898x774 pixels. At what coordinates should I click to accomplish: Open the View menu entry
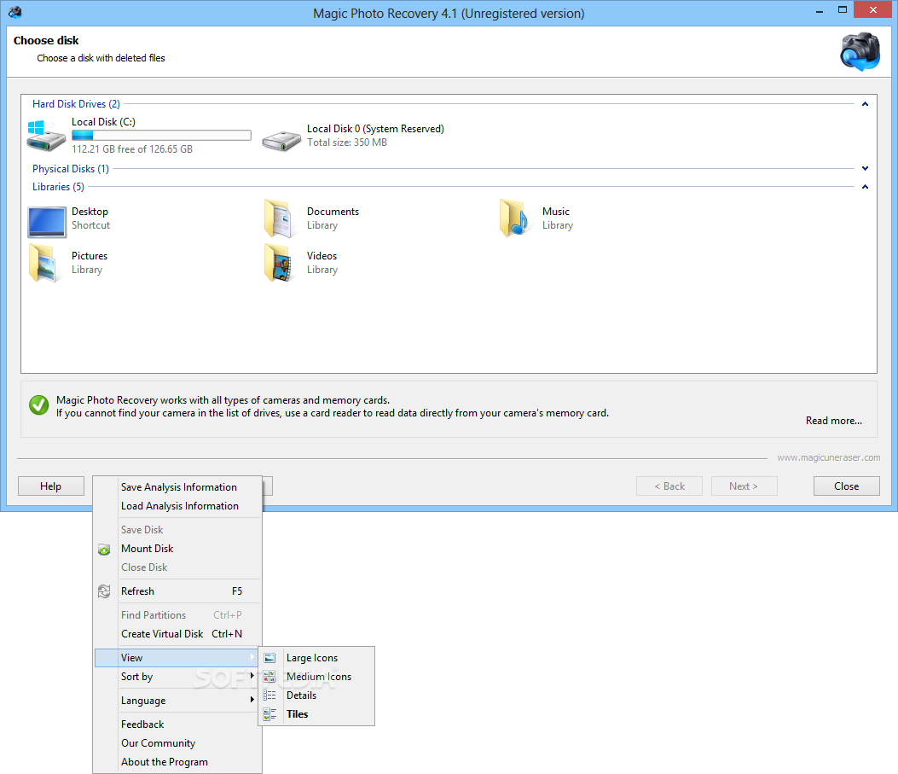177,658
